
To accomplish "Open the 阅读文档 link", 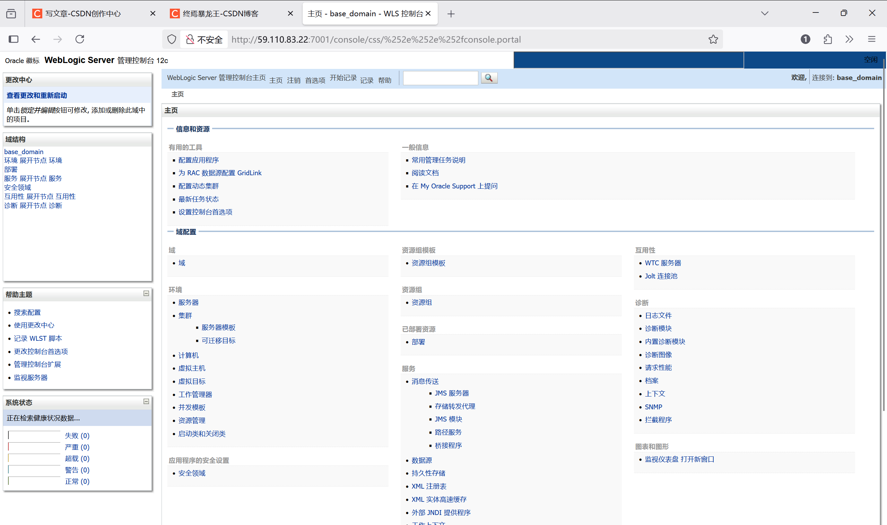I will point(425,173).
